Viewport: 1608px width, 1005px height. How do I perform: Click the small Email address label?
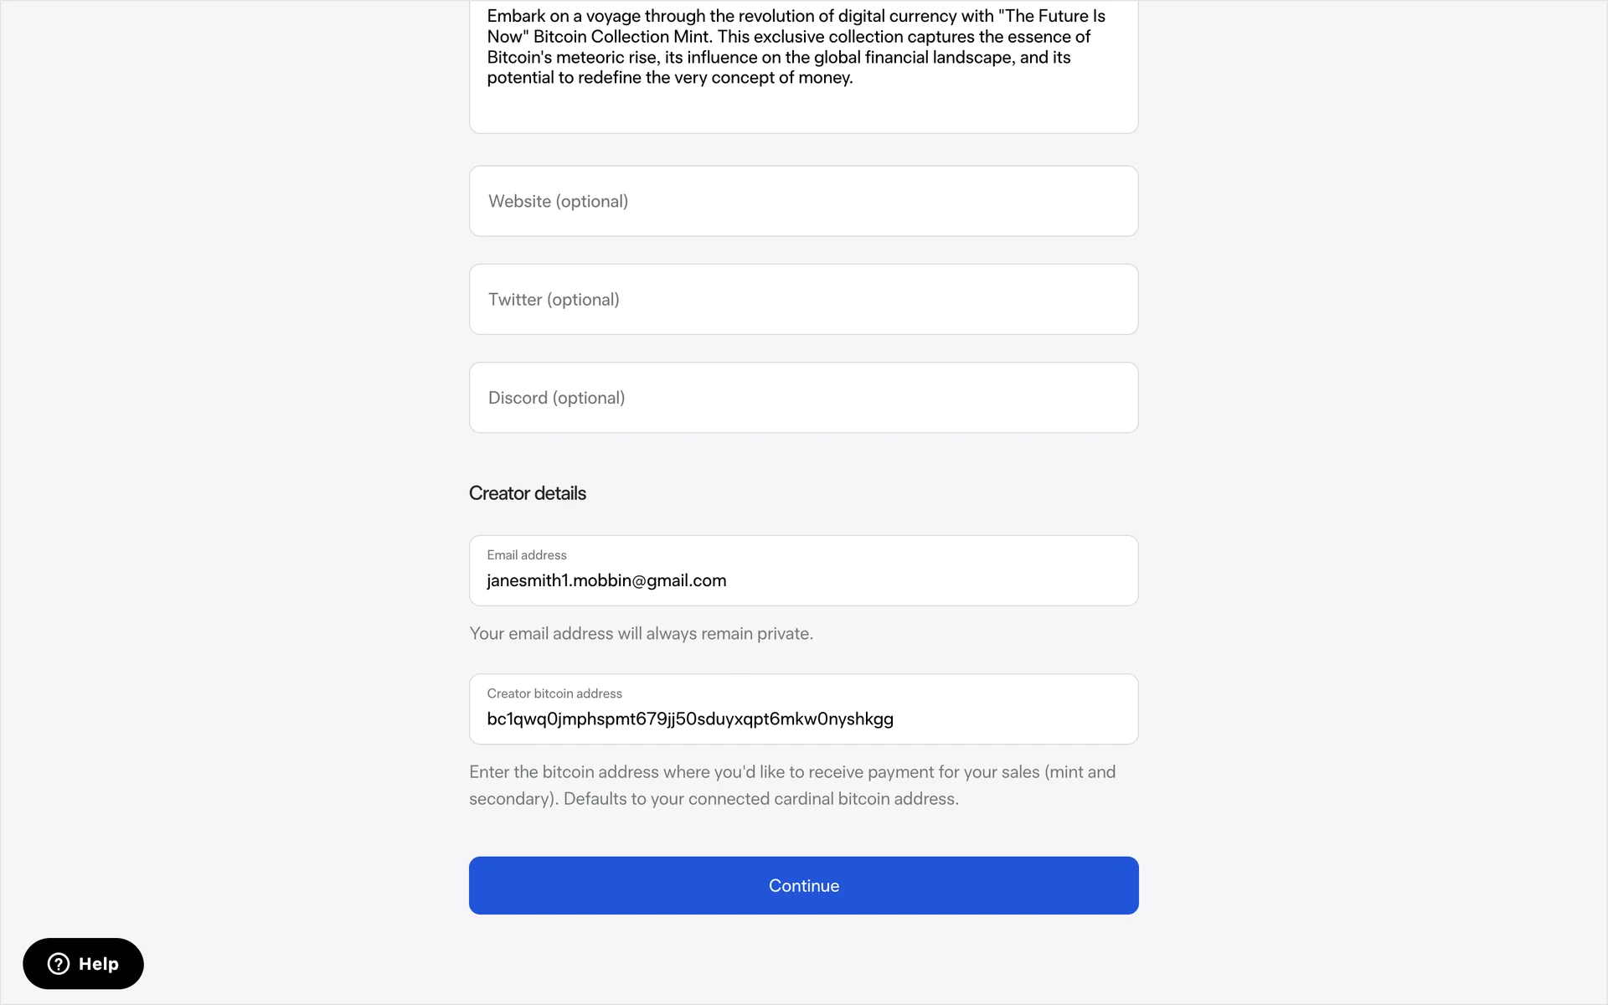(x=527, y=555)
